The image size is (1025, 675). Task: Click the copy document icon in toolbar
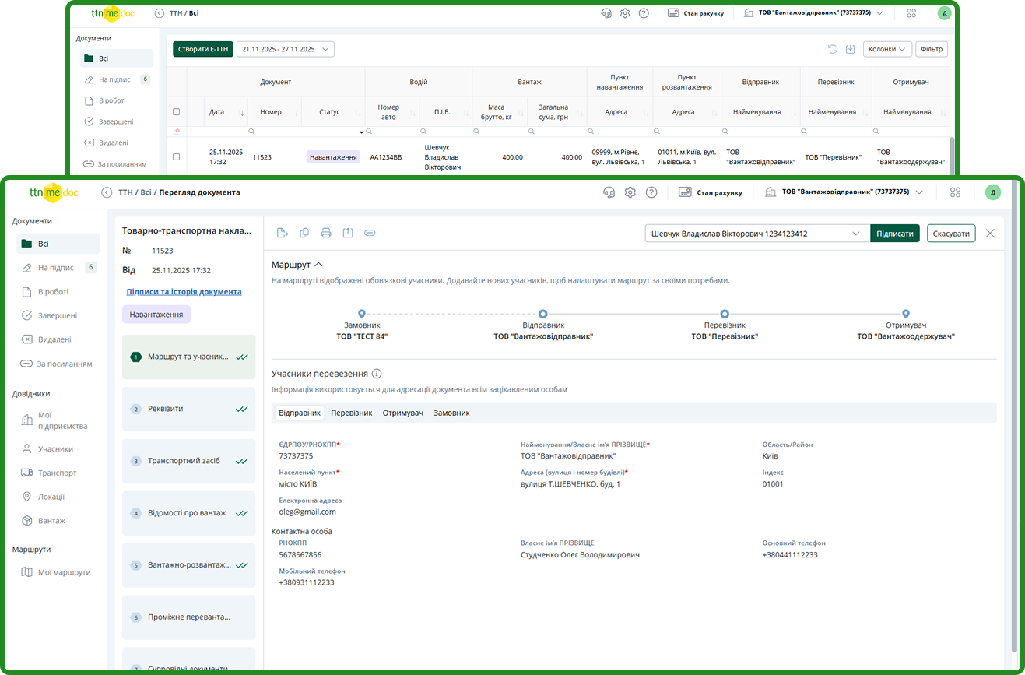pos(304,233)
